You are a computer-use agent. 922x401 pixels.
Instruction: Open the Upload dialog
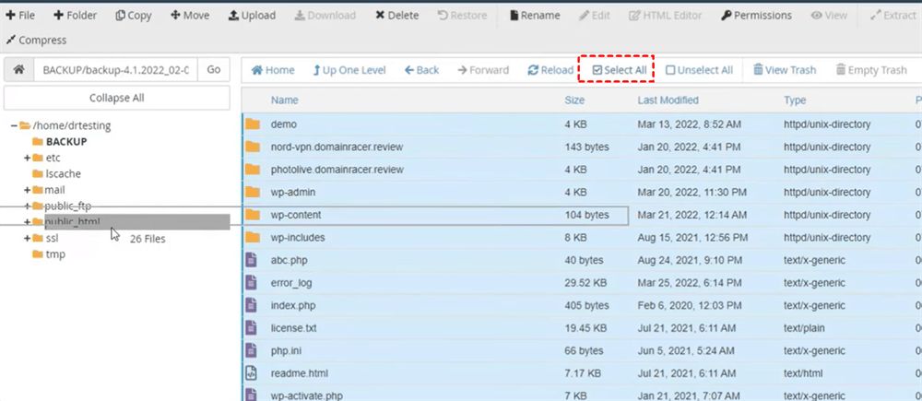point(252,16)
